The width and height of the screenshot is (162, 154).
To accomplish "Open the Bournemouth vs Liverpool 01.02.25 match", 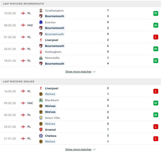I will [80, 37].
